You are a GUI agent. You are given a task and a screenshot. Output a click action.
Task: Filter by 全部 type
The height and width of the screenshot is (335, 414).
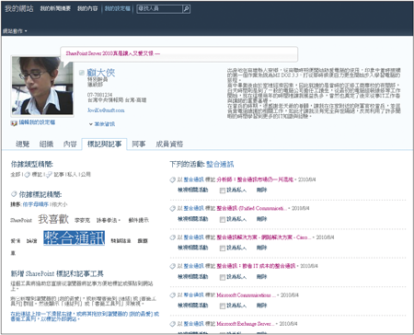(x=15, y=175)
